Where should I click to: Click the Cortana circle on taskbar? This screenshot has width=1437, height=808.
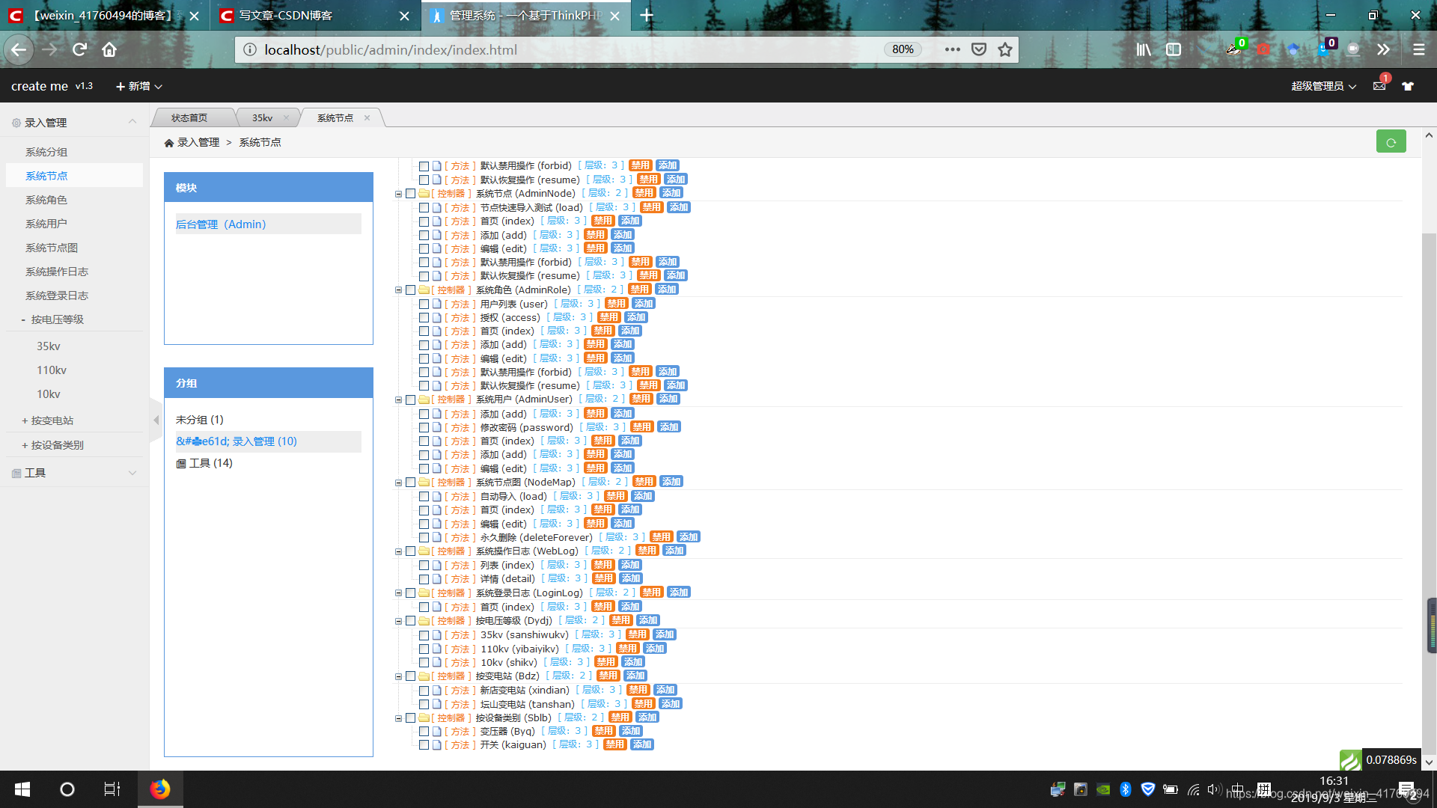(x=67, y=789)
